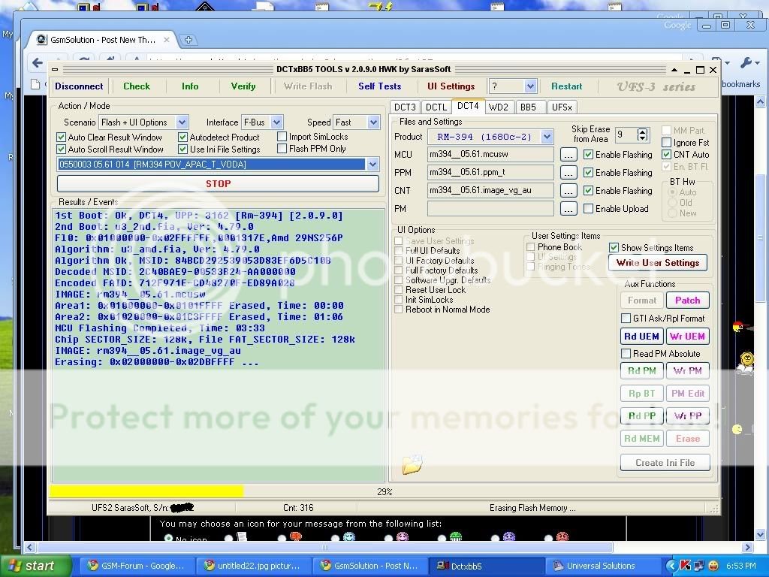
Task: Click the browser horizontal scrollbar
Action: coord(325,547)
